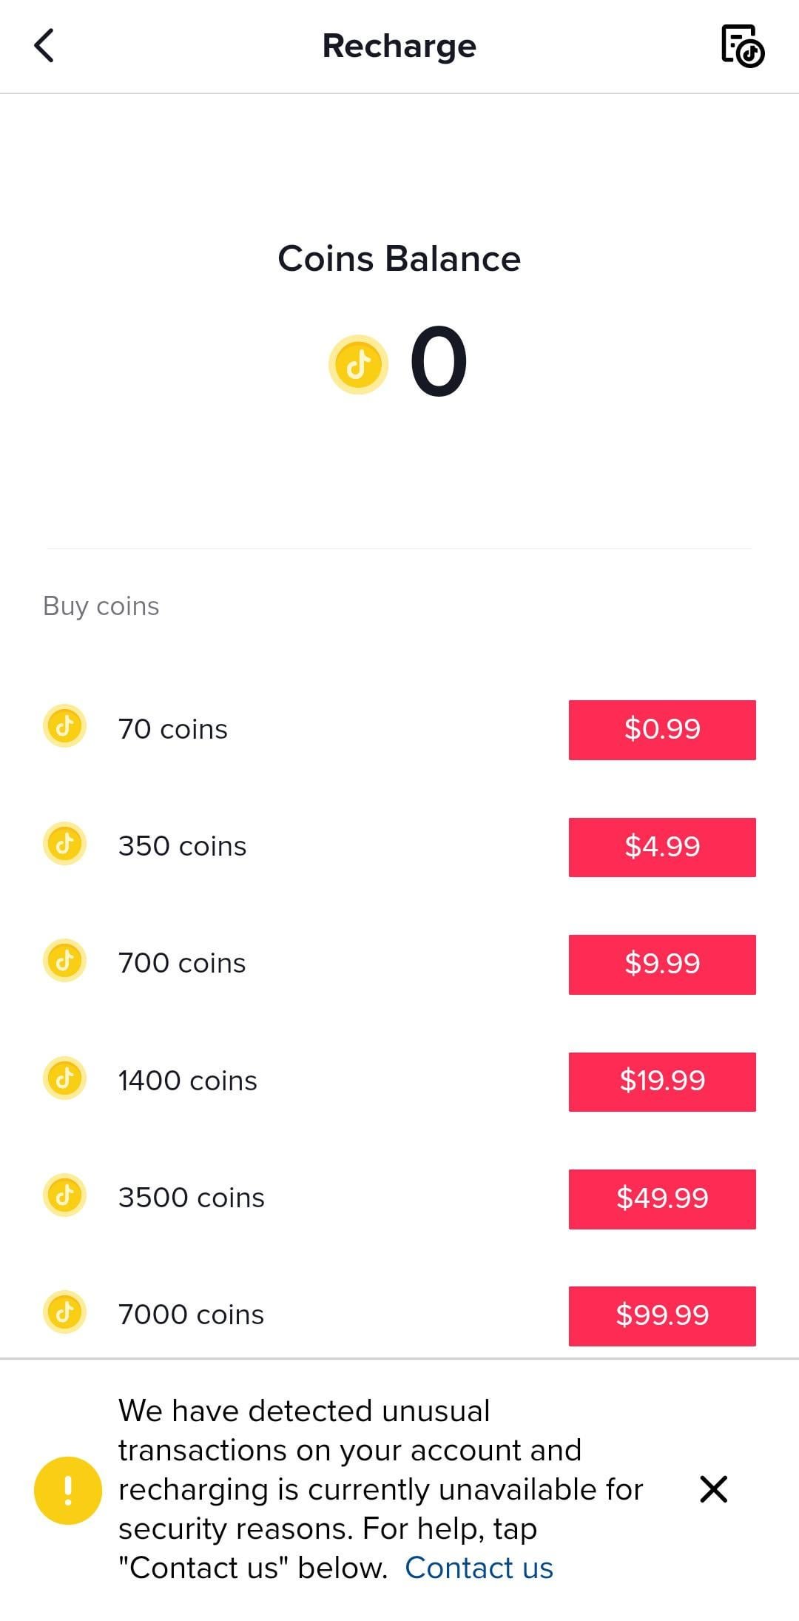The height and width of the screenshot is (1621, 799).
Task: Purchase 700 coins for $9.99
Action: coord(662,964)
